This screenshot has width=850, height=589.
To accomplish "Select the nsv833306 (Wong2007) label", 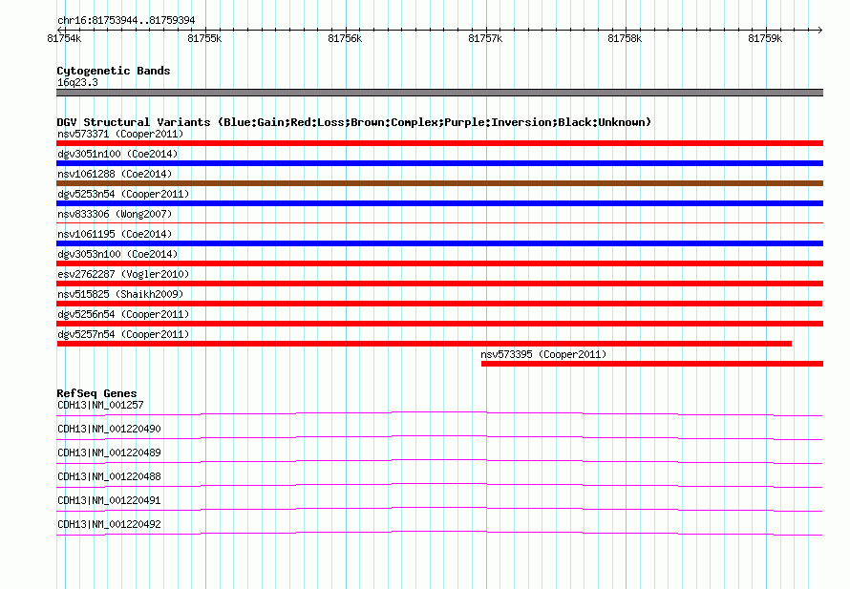I will tap(115, 214).
